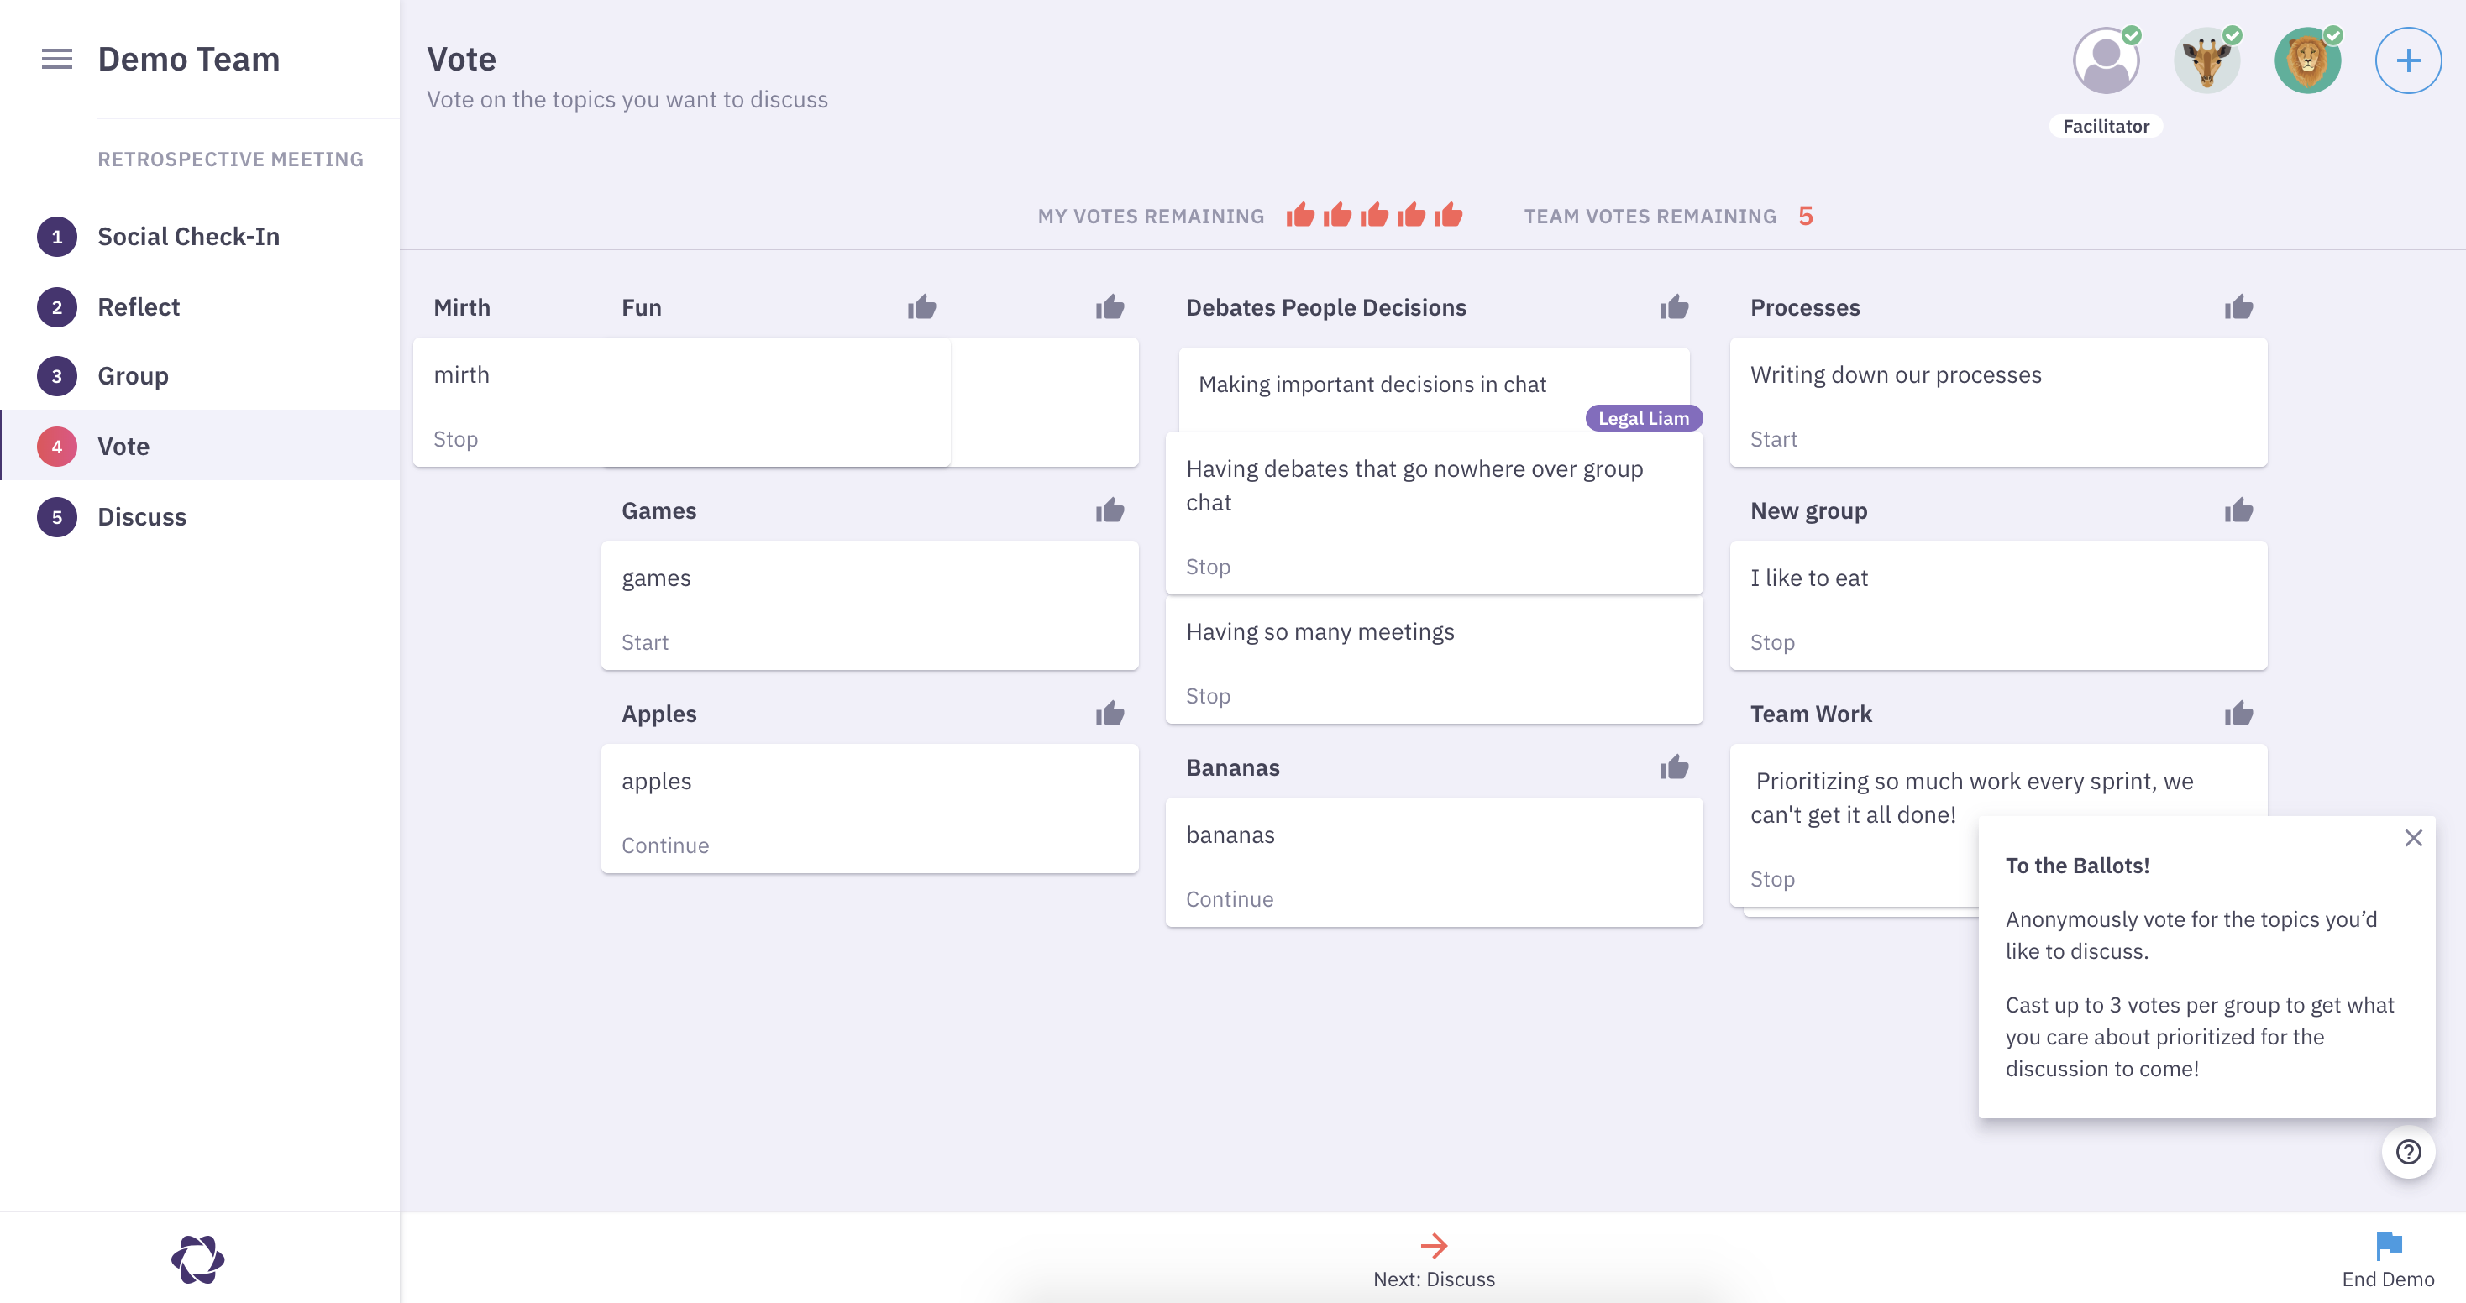
Task: Navigate to the Discuss phase
Action: tap(142, 516)
